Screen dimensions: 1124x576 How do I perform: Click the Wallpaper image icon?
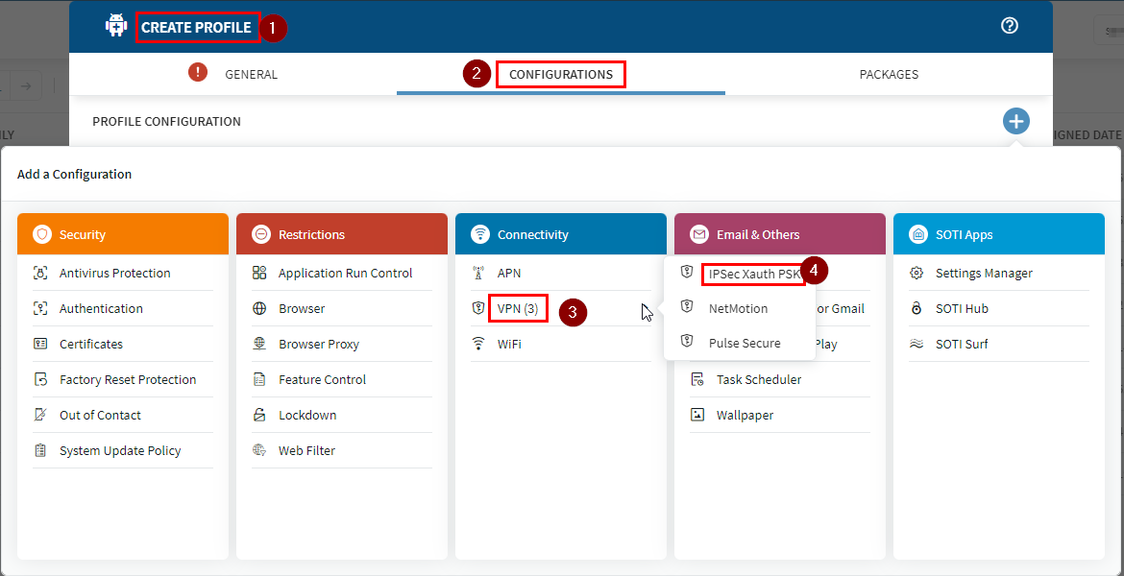697,416
